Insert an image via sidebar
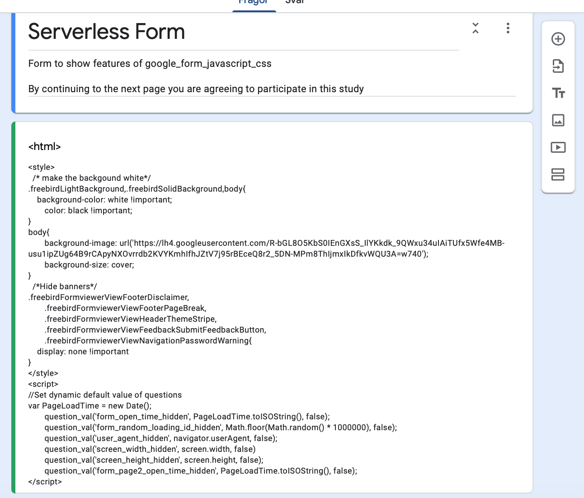 point(558,120)
